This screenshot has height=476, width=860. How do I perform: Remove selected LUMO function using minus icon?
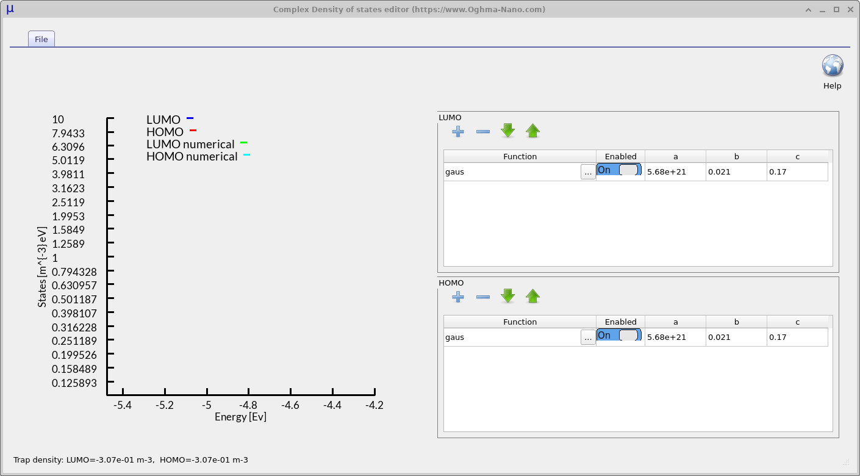482,131
